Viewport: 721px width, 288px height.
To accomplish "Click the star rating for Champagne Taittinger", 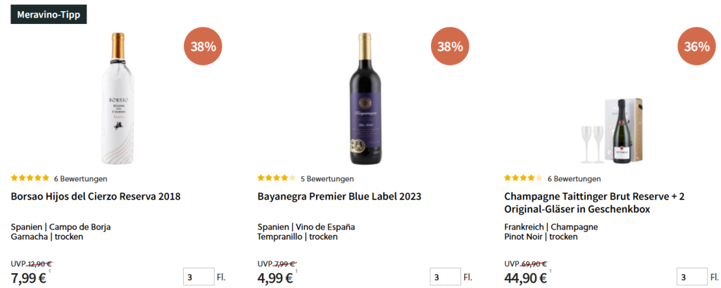I will [523, 178].
